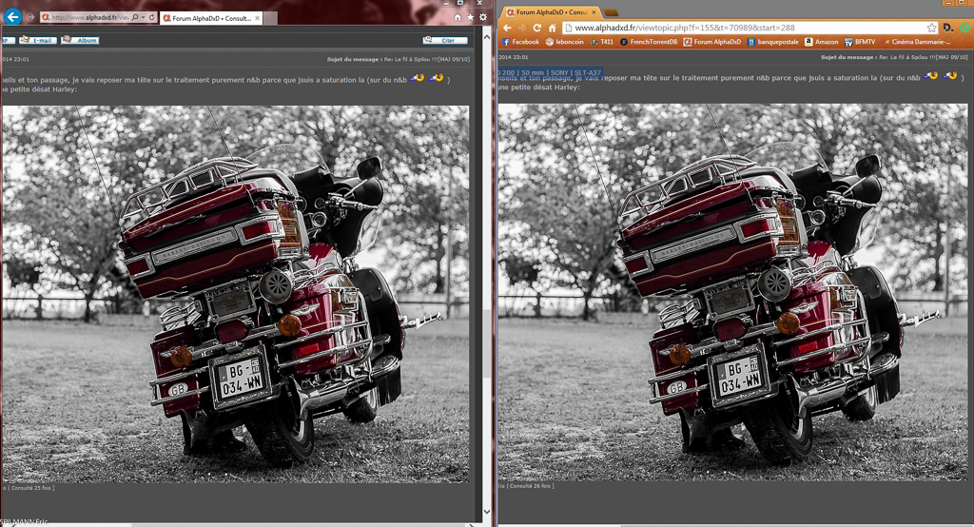This screenshot has height=527, width=974.
Task: Click the 'Sujet du message' line in Internet Explorer
Action: click(399, 59)
